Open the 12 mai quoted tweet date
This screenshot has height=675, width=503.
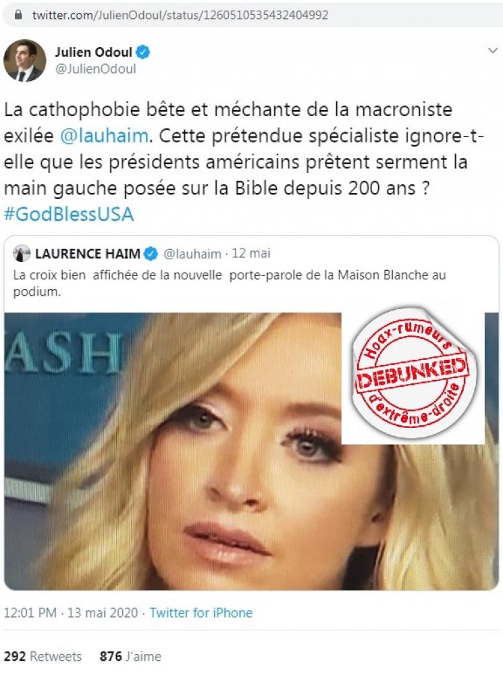251,253
